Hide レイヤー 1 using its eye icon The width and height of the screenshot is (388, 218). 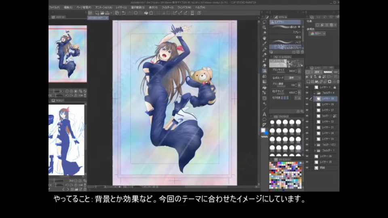(307, 87)
